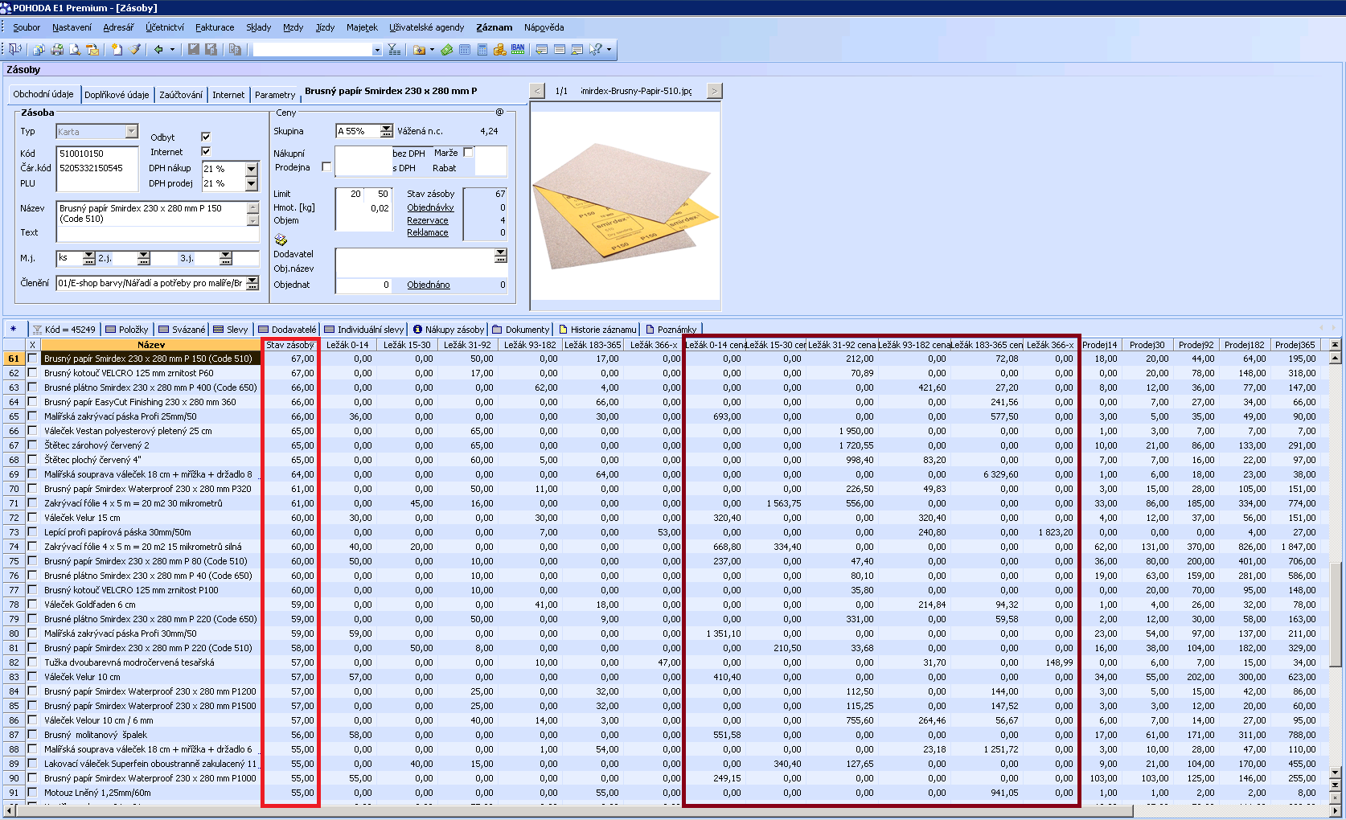Click the copy record toolbar icon

coord(235,49)
